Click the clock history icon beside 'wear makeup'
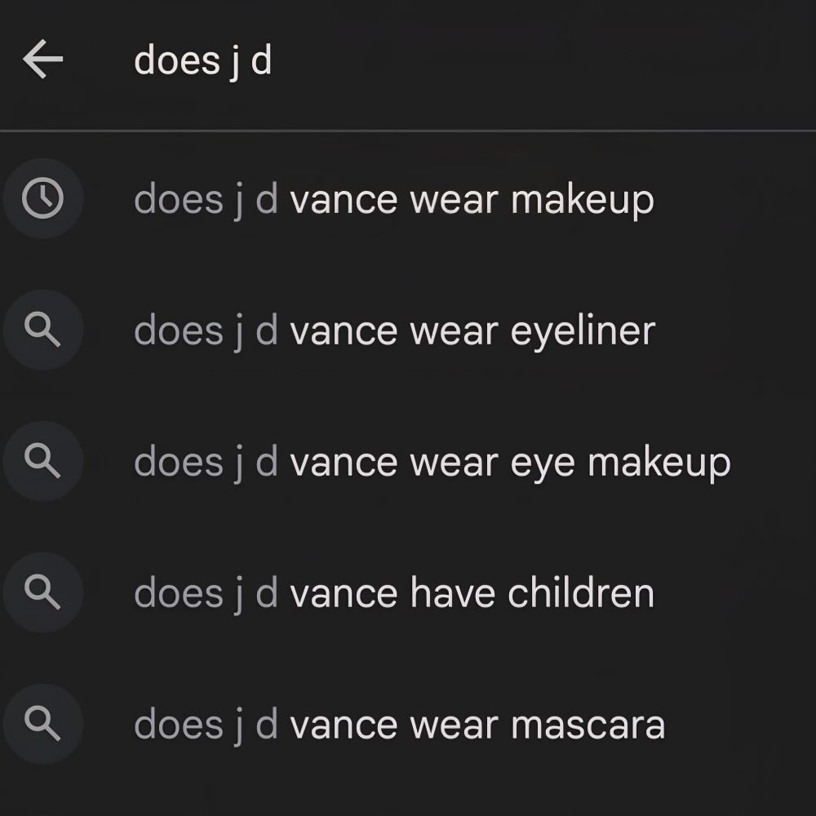Image resolution: width=816 pixels, height=816 pixels. [42, 197]
